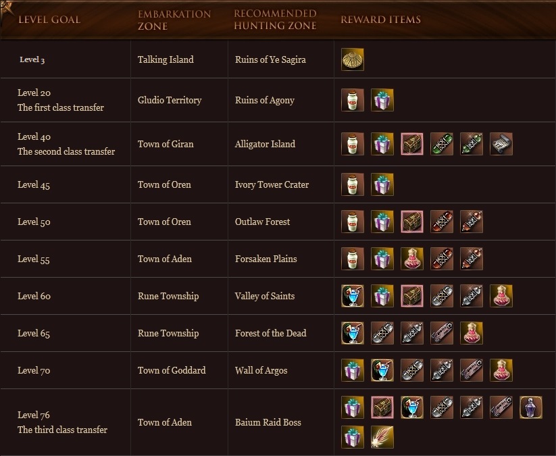
Task: Click the gift box icon in Level 70 row
Action: [x=353, y=370]
